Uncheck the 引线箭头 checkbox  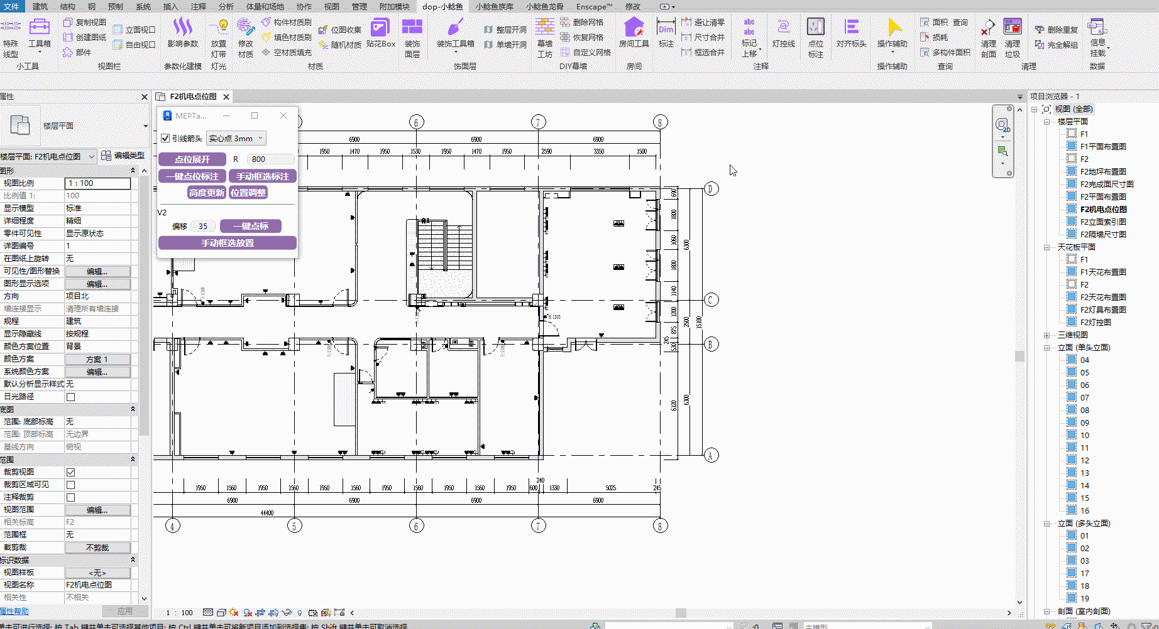165,139
